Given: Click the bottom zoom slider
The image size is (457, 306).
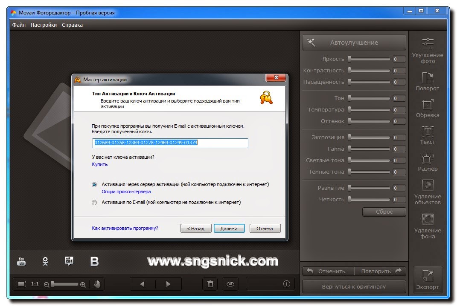Looking at the screenshot, I should click(65, 284).
